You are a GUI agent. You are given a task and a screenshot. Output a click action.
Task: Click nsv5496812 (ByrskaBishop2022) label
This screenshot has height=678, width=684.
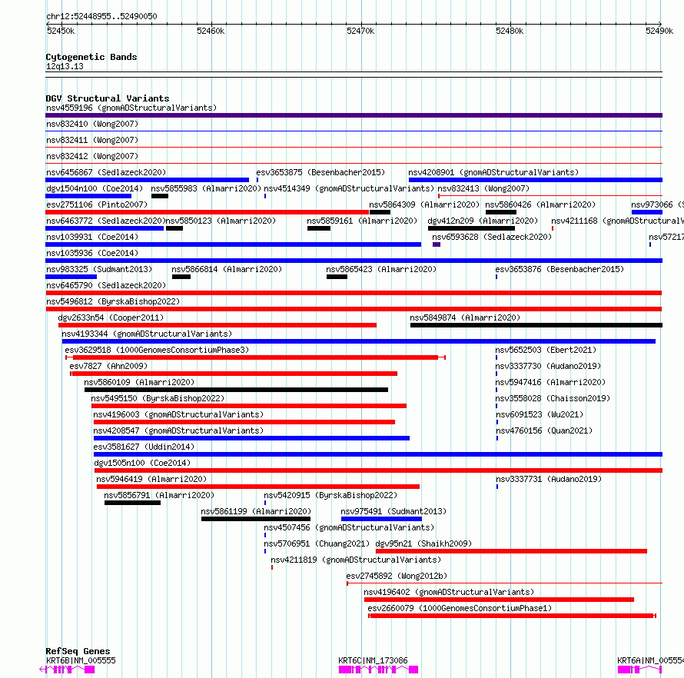(112, 301)
